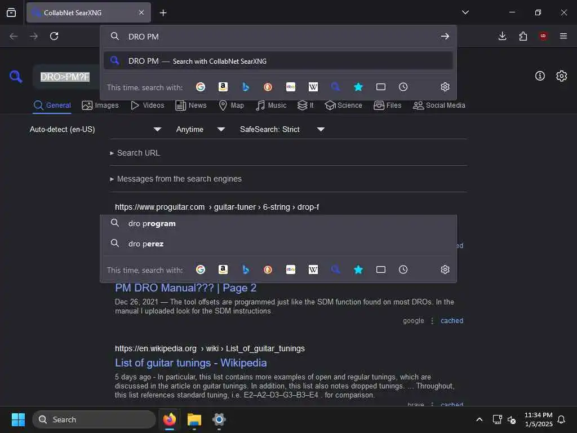Choose the Search with CollabNet SearXNG suggestion
Screen dimensions: 577x433
[x=278, y=61]
